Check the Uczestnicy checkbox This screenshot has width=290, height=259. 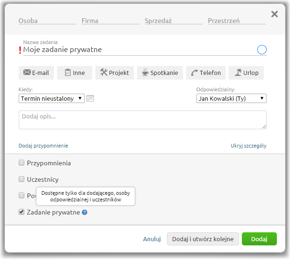click(22, 179)
